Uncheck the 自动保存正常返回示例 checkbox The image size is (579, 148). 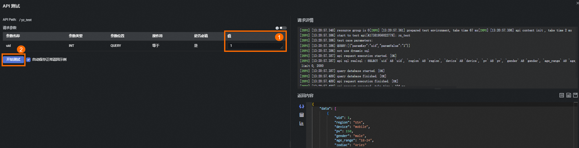[x=28, y=59]
